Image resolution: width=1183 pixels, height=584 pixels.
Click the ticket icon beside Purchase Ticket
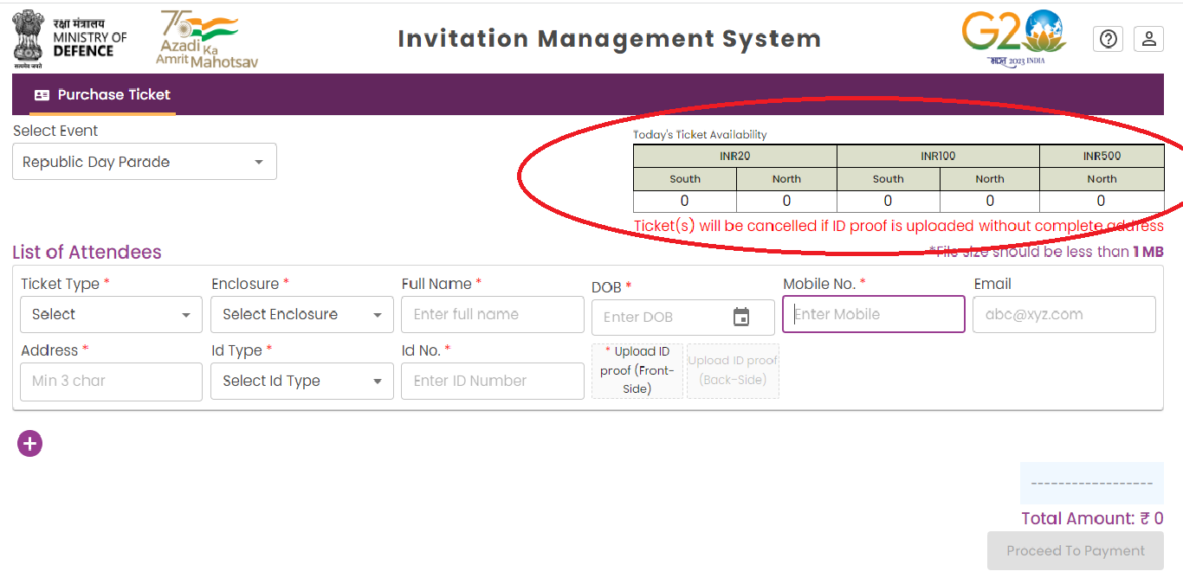coord(42,95)
